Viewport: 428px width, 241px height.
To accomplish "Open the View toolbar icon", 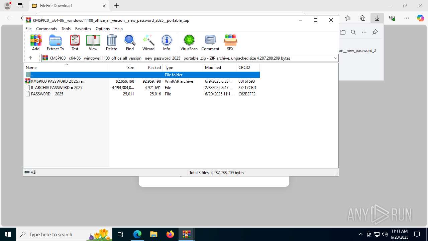I will (93, 43).
